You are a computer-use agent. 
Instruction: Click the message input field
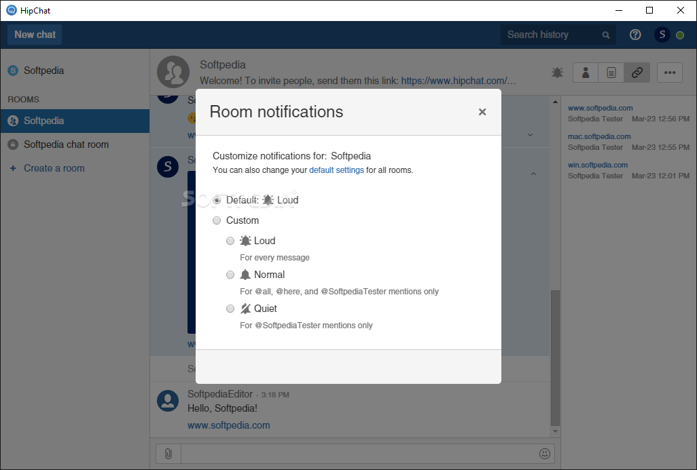coord(359,454)
